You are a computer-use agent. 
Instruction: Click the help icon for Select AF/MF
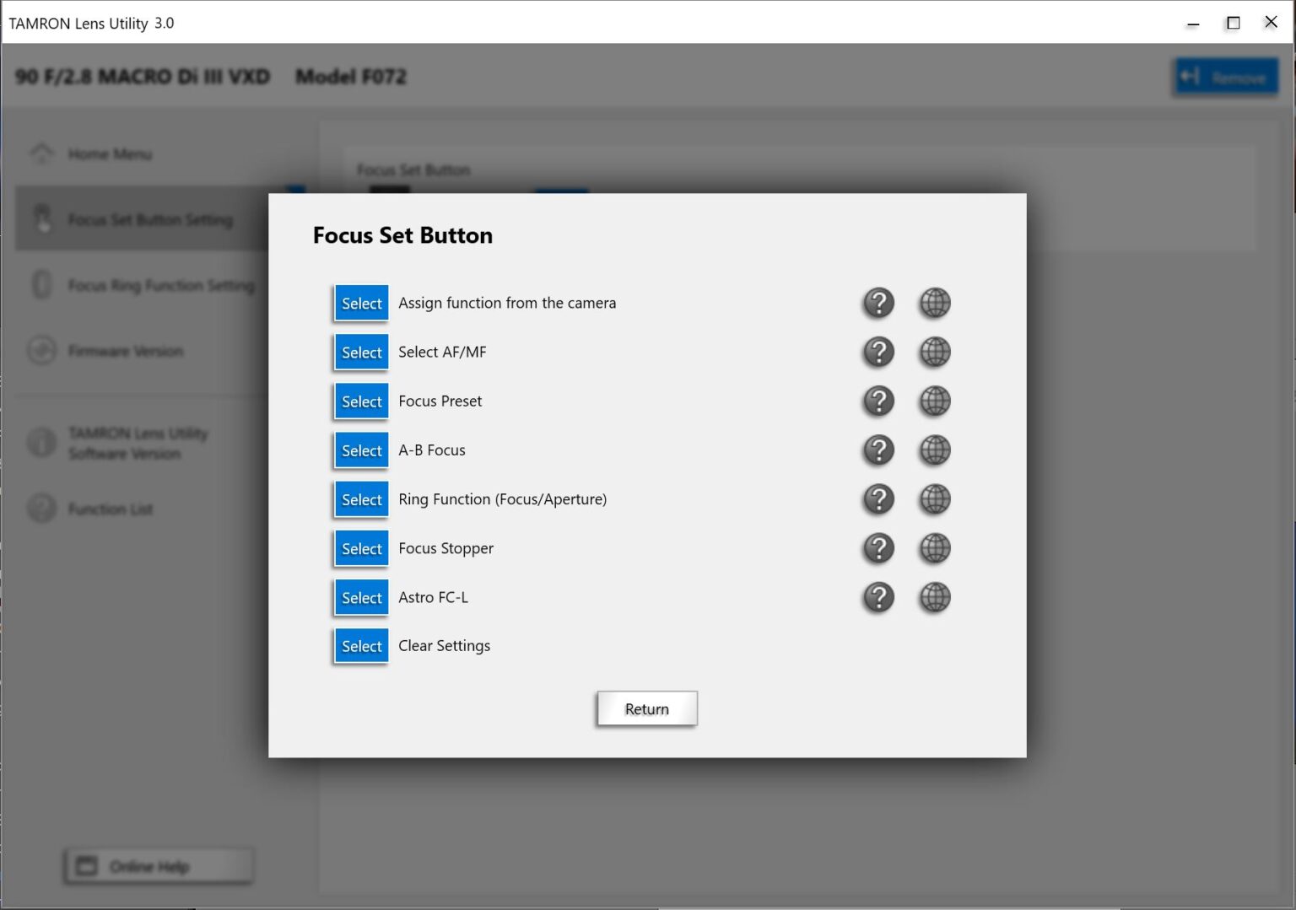tap(878, 352)
